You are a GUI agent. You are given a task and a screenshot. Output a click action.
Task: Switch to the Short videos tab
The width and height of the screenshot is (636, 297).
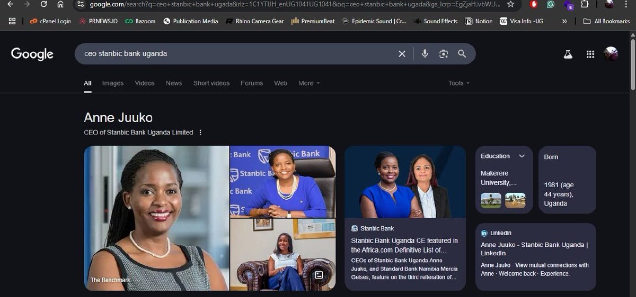point(211,83)
